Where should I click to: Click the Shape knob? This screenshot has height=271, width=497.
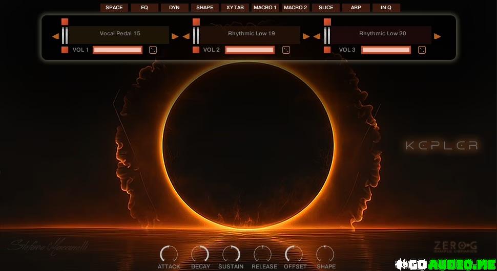[325, 254]
